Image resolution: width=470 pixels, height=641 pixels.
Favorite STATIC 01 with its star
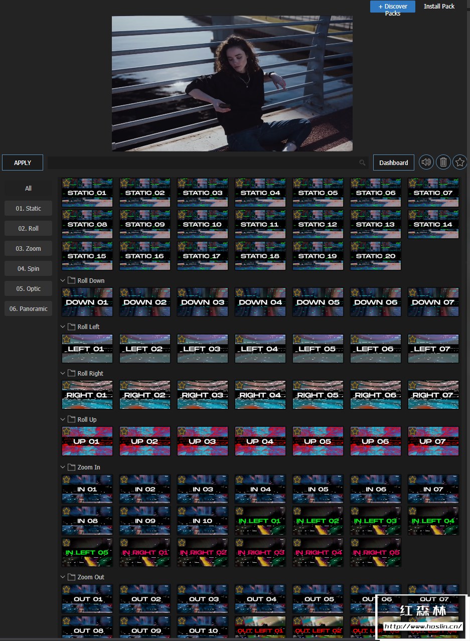click(x=66, y=183)
